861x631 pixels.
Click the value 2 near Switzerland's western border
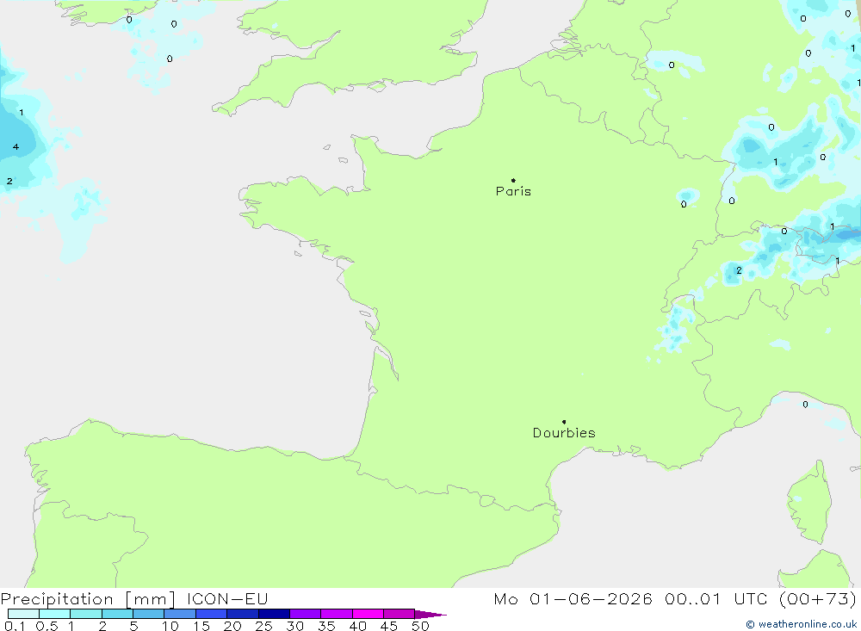[x=739, y=270]
